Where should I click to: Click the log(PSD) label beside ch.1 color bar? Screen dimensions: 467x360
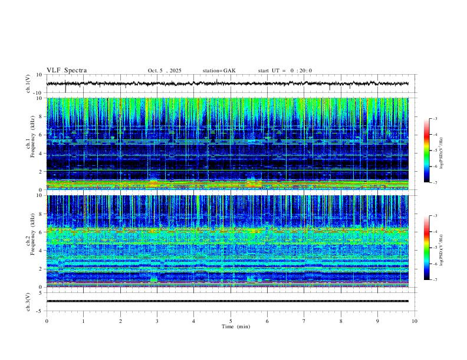442,153
